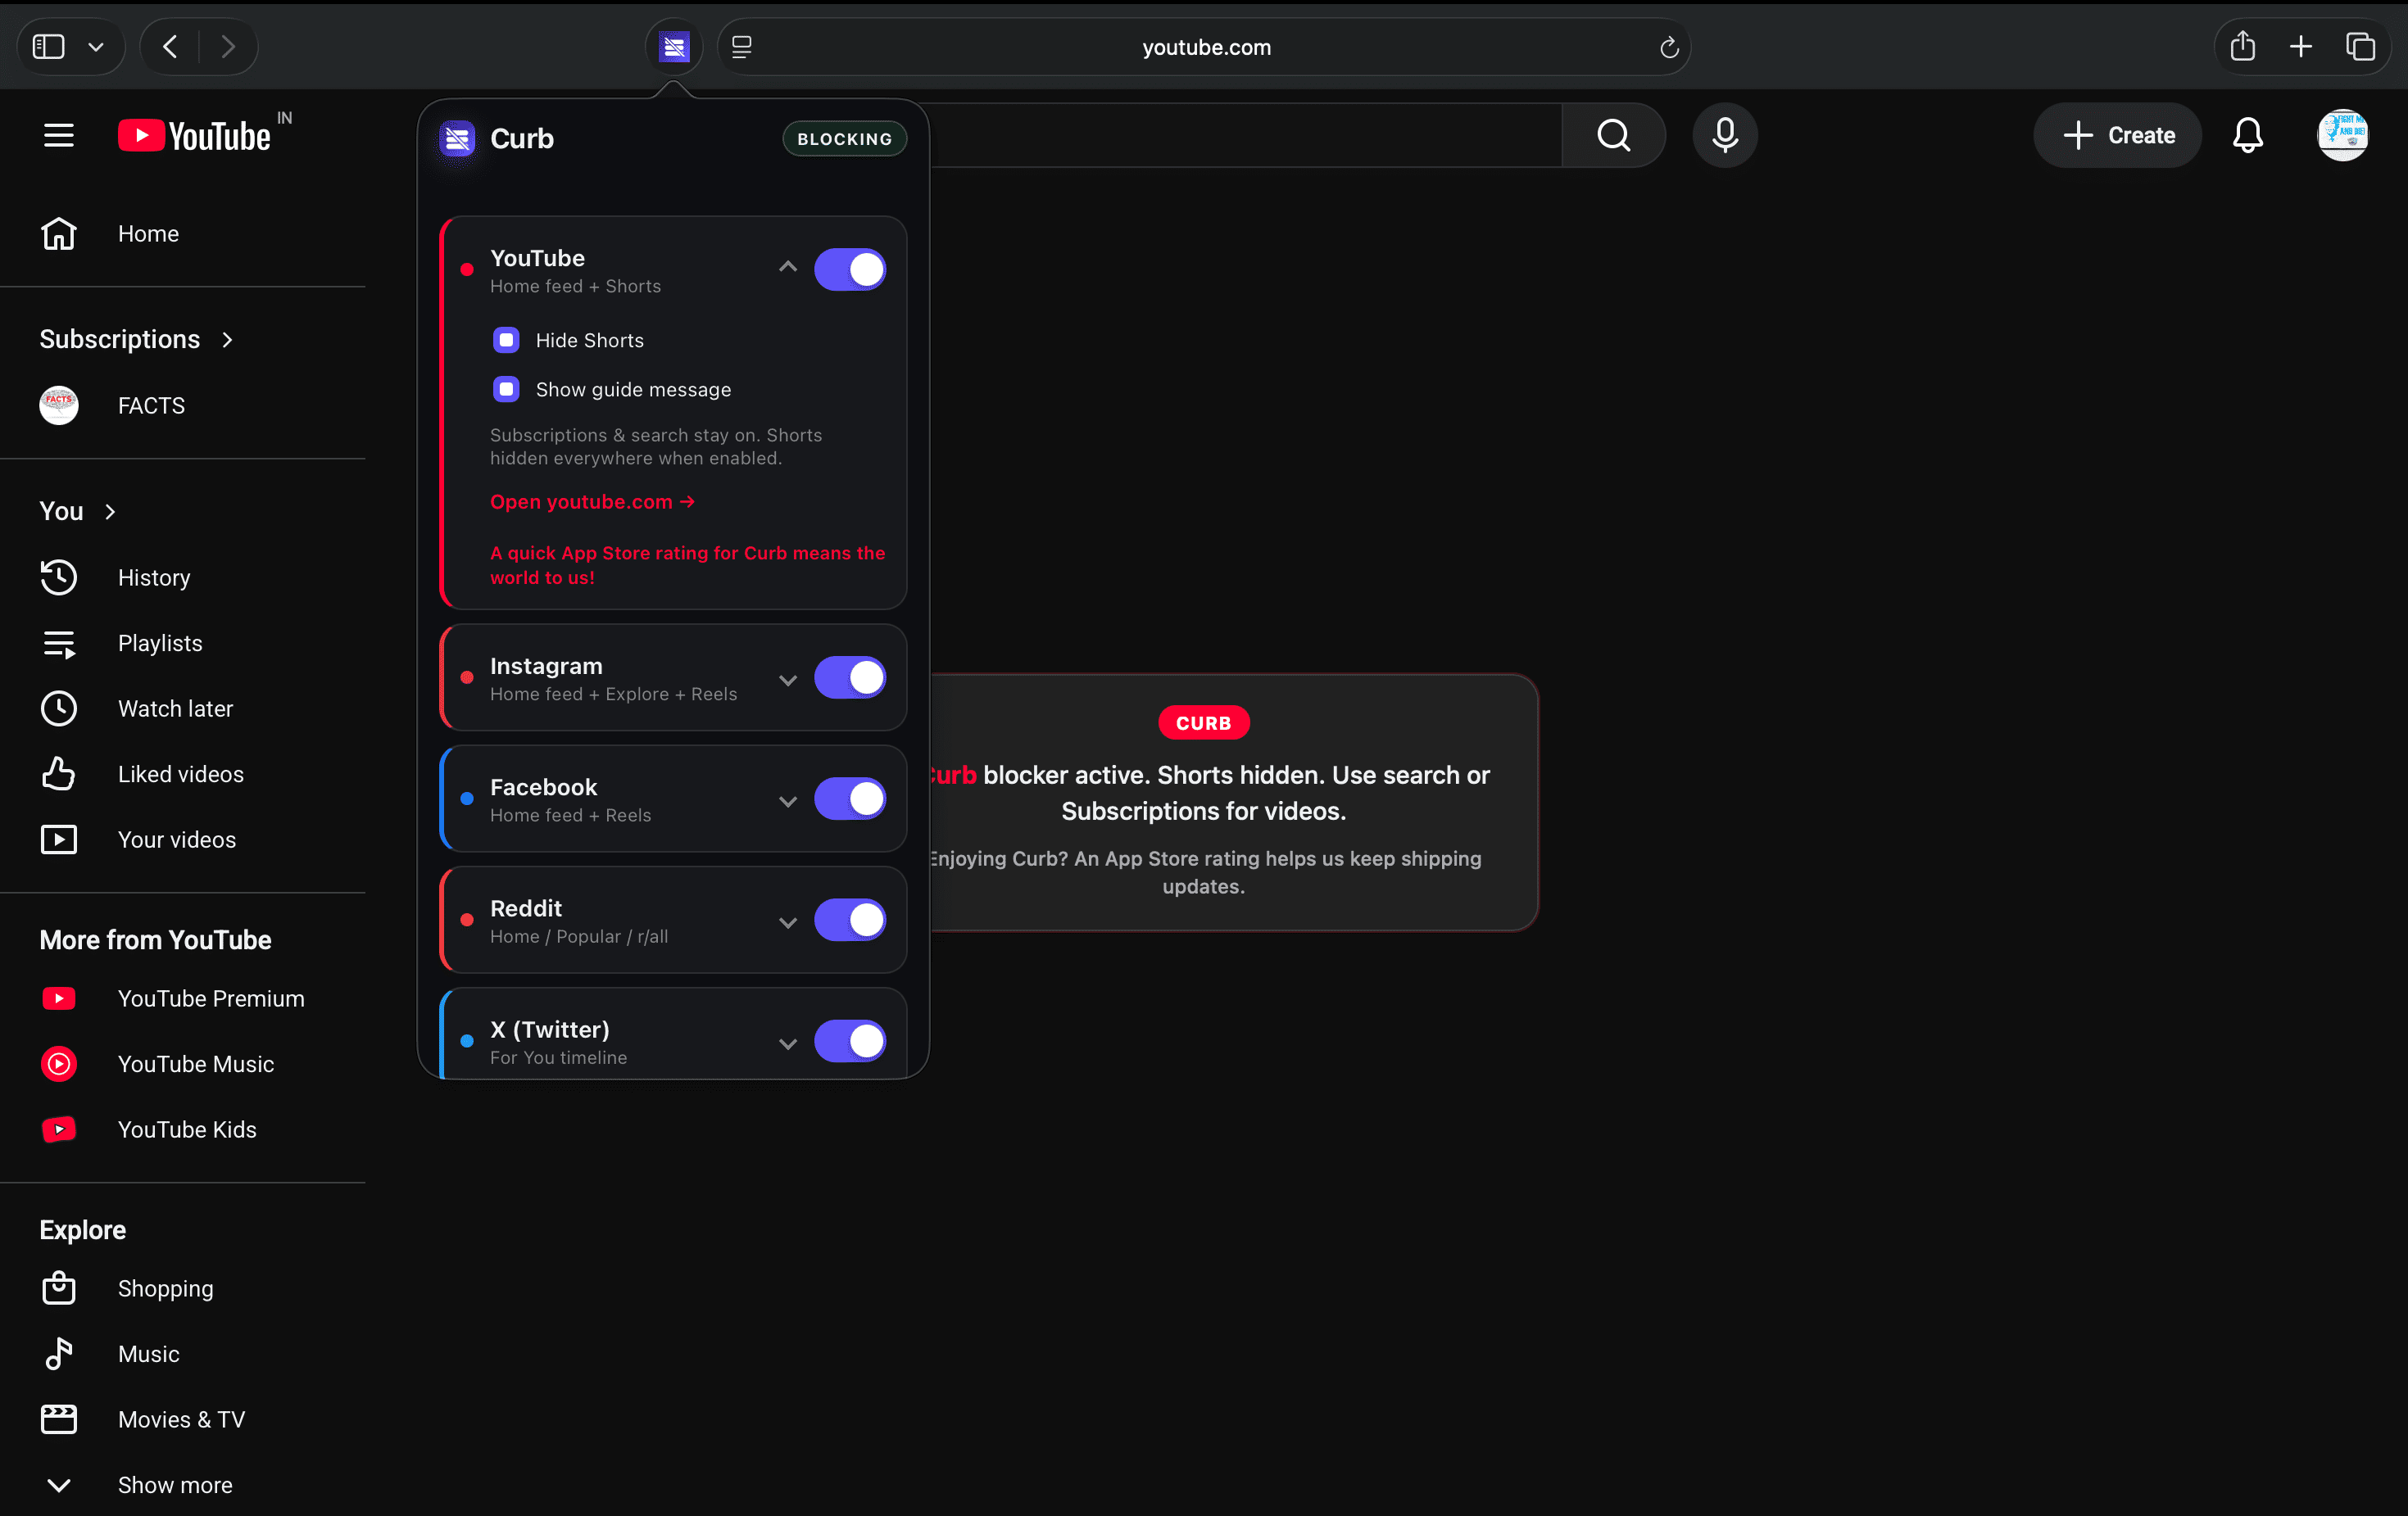Image resolution: width=2408 pixels, height=1516 pixels.
Task: Click the Open youtube.com link
Action: point(592,502)
